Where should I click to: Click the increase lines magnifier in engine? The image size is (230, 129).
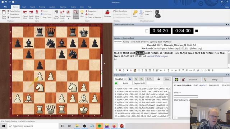click(142, 79)
